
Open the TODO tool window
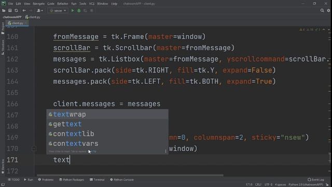click(x=13, y=180)
